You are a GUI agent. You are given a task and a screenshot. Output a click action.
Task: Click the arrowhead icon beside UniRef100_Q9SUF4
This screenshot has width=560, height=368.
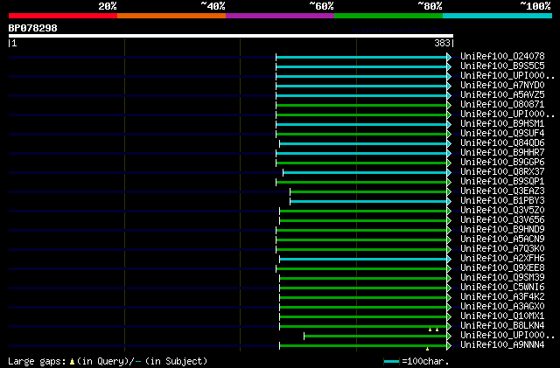click(x=449, y=135)
